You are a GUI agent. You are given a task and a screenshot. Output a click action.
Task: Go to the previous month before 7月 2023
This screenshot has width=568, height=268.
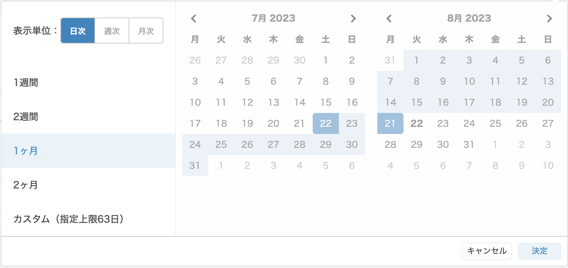(194, 18)
